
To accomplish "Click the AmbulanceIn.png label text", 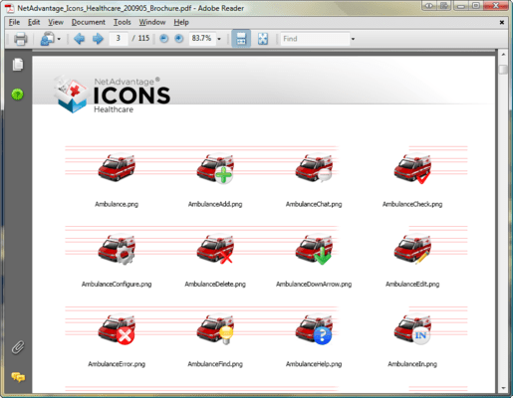I will (x=412, y=364).
